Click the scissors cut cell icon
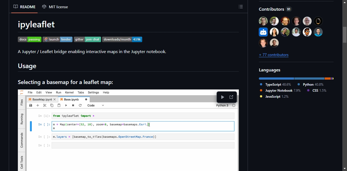This screenshot has height=171, width=347. (45, 105)
